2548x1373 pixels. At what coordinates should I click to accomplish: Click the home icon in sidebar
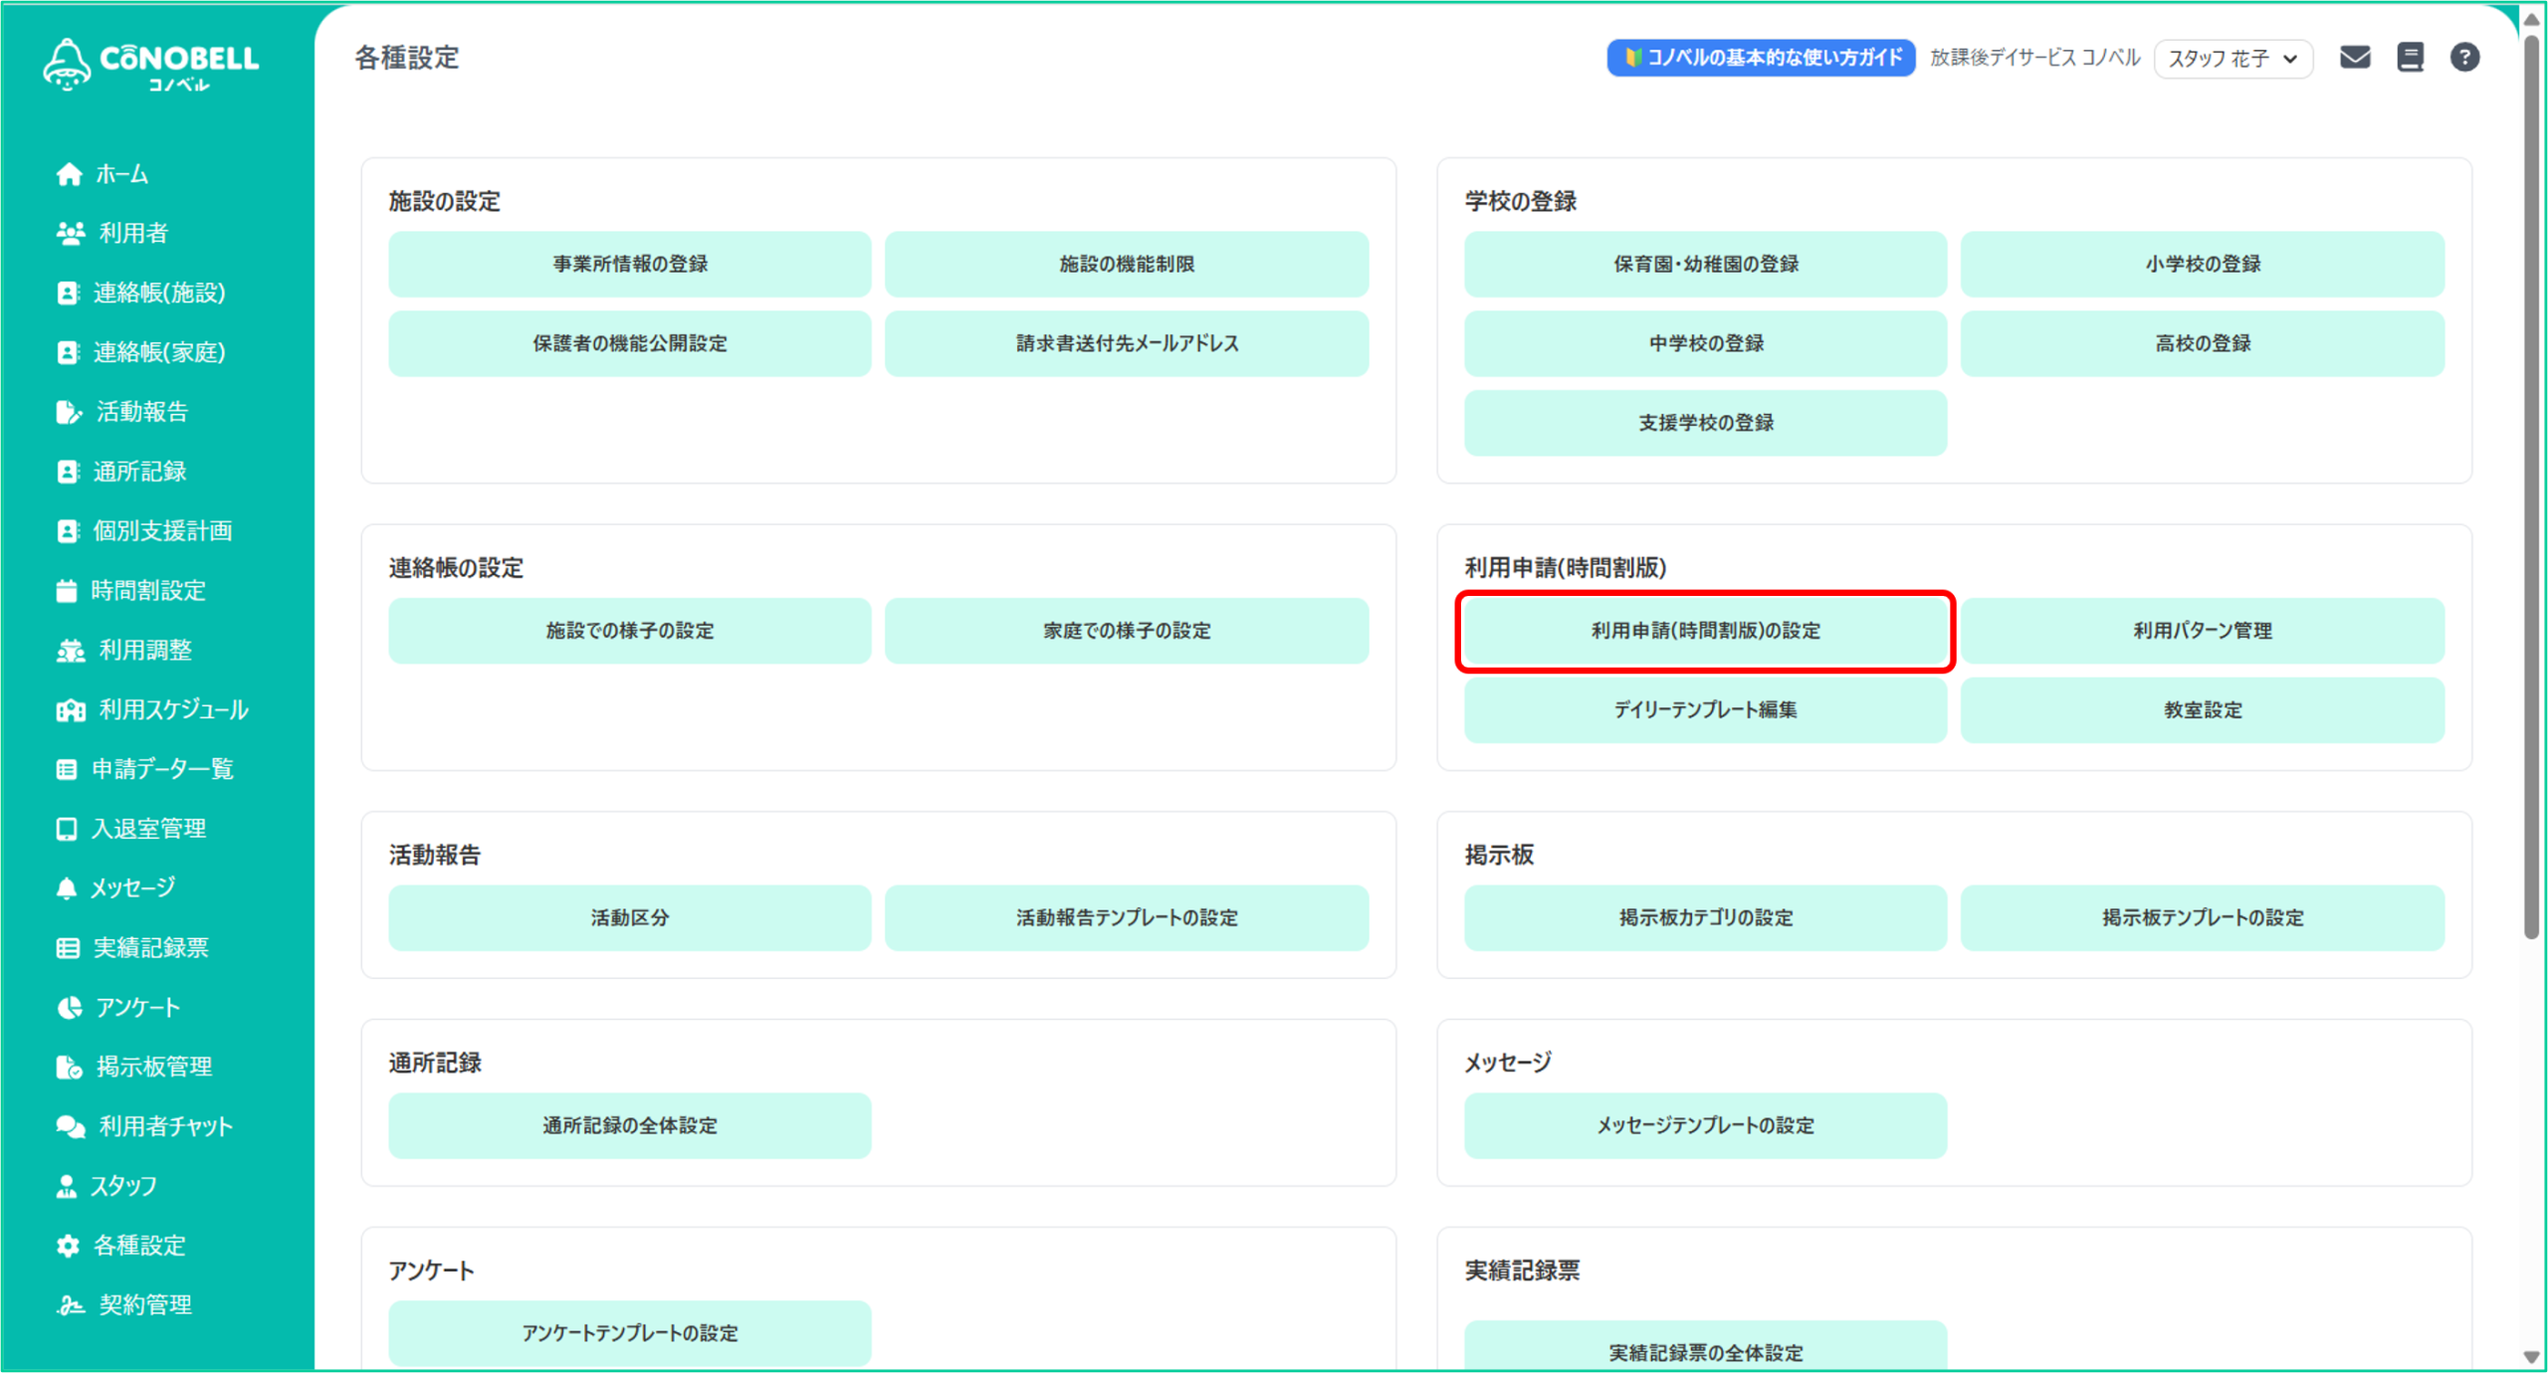tap(69, 174)
